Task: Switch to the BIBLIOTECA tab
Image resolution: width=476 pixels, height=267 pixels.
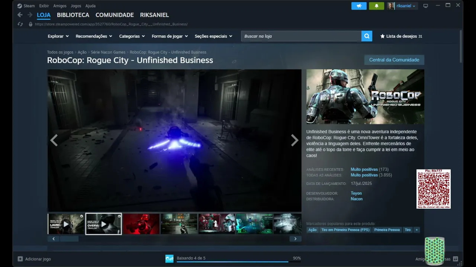Action: [73, 15]
